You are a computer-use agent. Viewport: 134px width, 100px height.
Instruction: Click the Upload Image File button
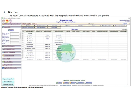[8, 79]
